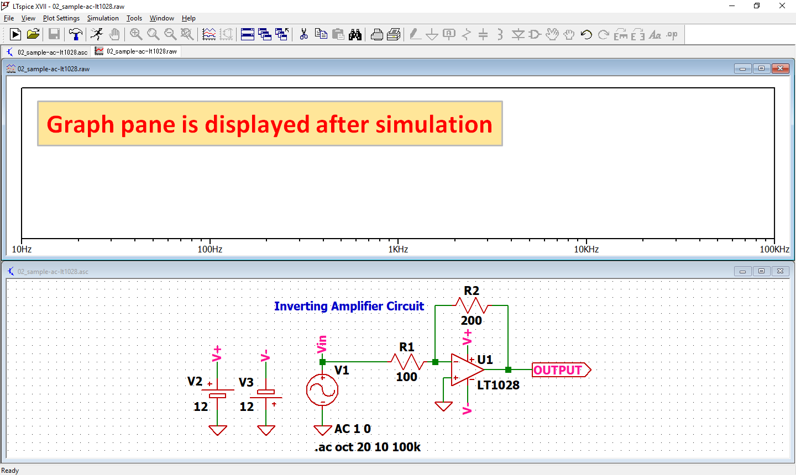The image size is (796, 475).
Task: Click the 1KHz axis marker
Action: tap(397, 249)
